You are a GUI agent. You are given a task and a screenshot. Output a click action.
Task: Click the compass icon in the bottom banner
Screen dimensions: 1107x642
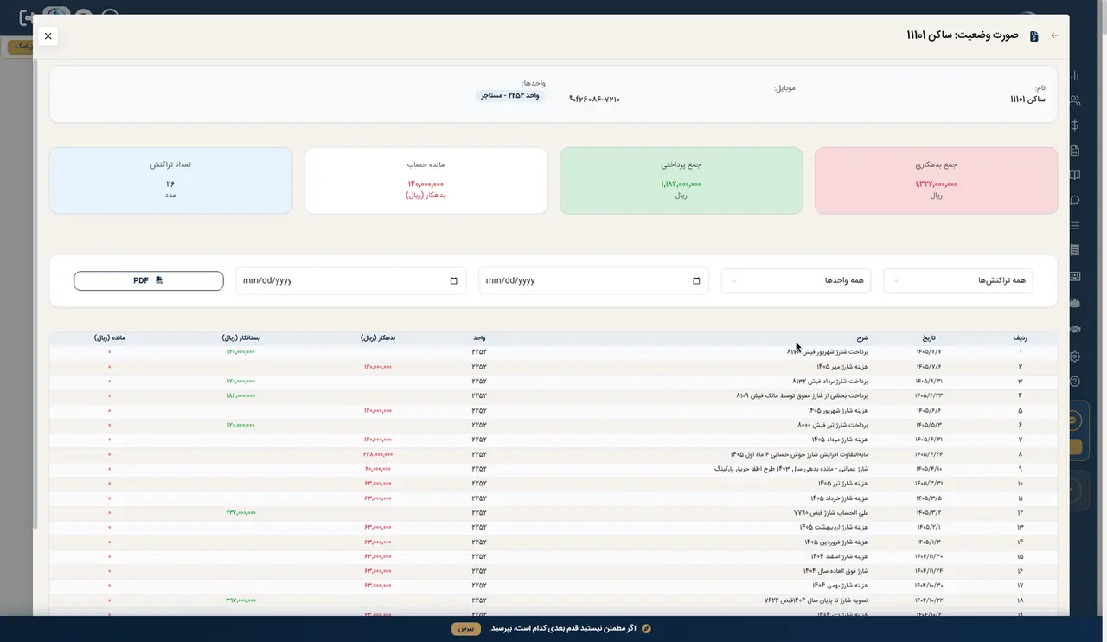pos(646,628)
